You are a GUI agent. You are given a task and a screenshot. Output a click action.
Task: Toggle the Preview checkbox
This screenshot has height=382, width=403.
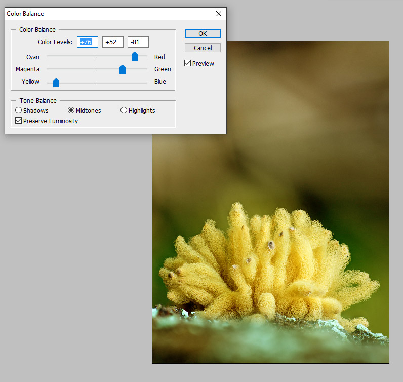click(x=188, y=63)
